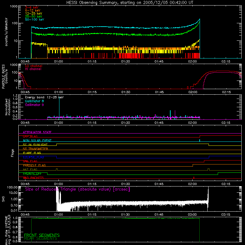This screenshot has height=245, width=245.
Task: Click the FRONT SEGMENTS legend label
Action: click(42, 235)
